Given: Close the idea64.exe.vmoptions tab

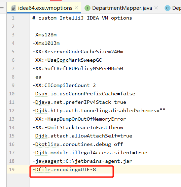Looking at the screenshot, I should click(76, 8).
